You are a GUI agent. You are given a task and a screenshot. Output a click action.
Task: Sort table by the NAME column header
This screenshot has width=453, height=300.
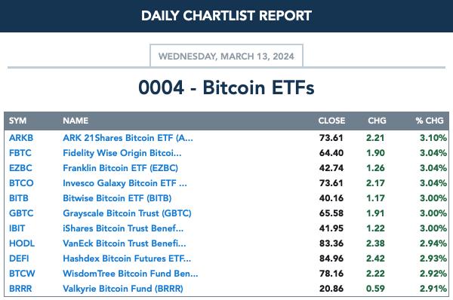[75, 121]
